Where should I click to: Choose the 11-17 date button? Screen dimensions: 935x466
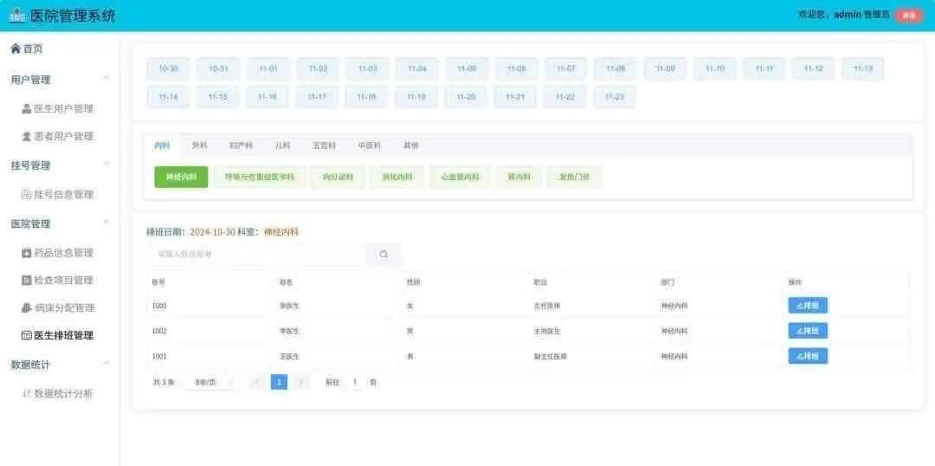coord(317,97)
